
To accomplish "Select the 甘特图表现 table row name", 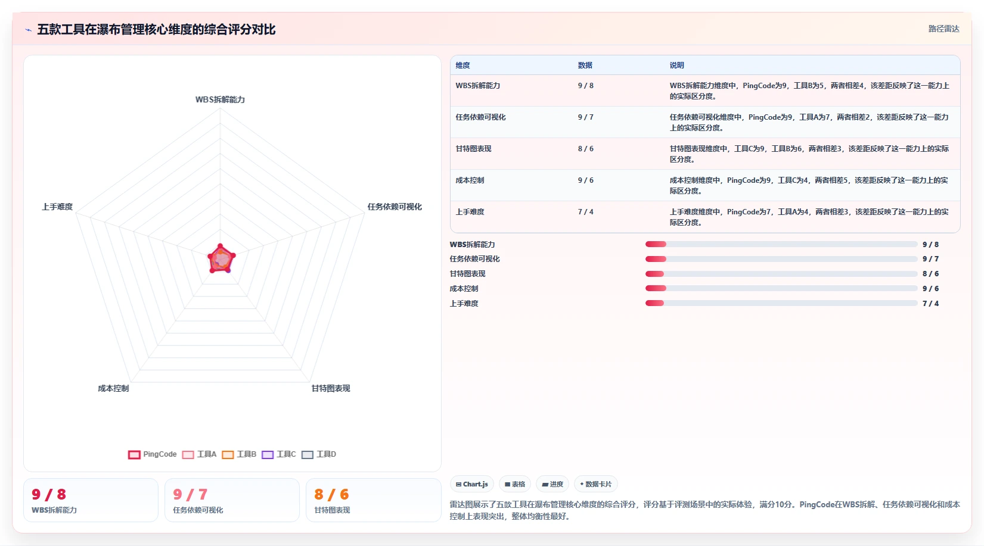I will coord(473,149).
